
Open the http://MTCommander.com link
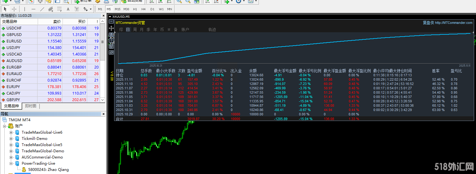pyautogui.click(x=453, y=23)
